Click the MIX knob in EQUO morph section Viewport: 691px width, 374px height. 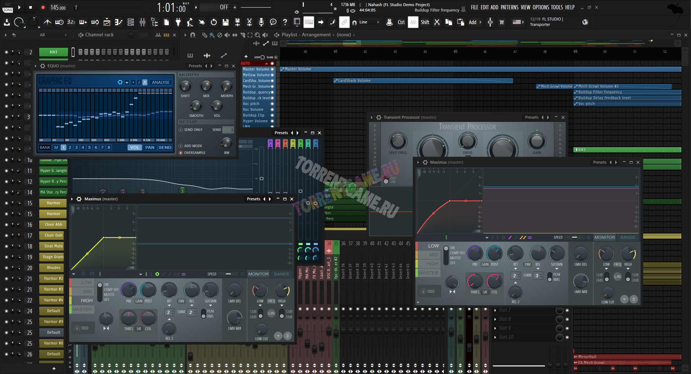tap(206, 87)
